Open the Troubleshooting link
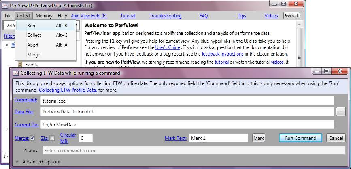351x169 pixels. point(166,16)
